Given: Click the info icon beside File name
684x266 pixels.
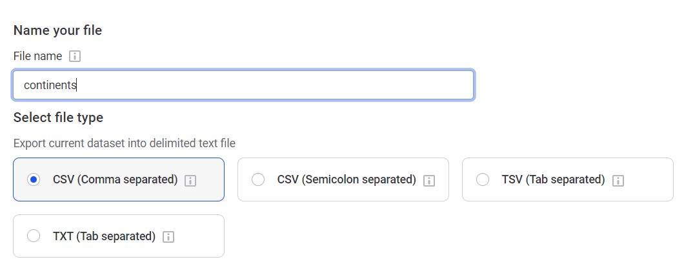Looking at the screenshot, I should (x=74, y=57).
